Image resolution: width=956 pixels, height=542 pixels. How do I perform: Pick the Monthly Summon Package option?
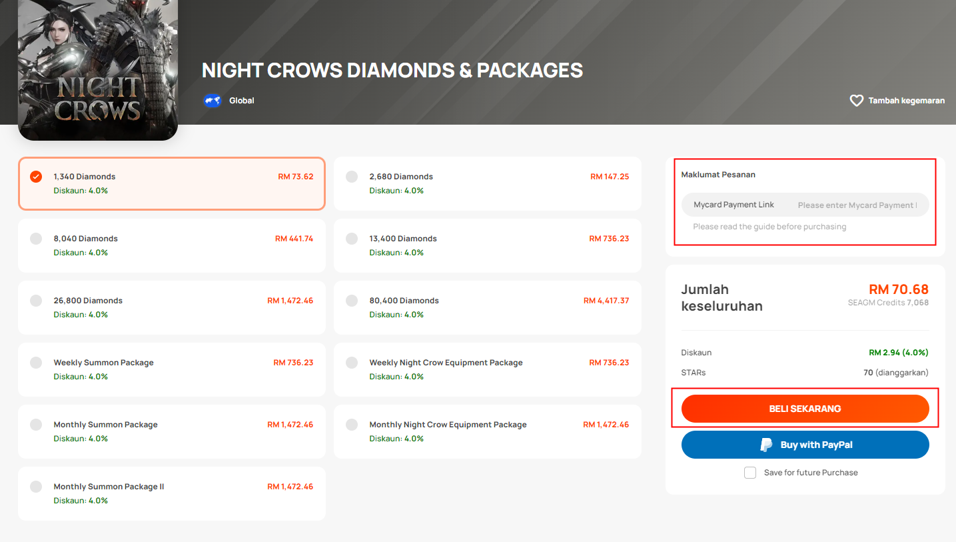pos(172,431)
